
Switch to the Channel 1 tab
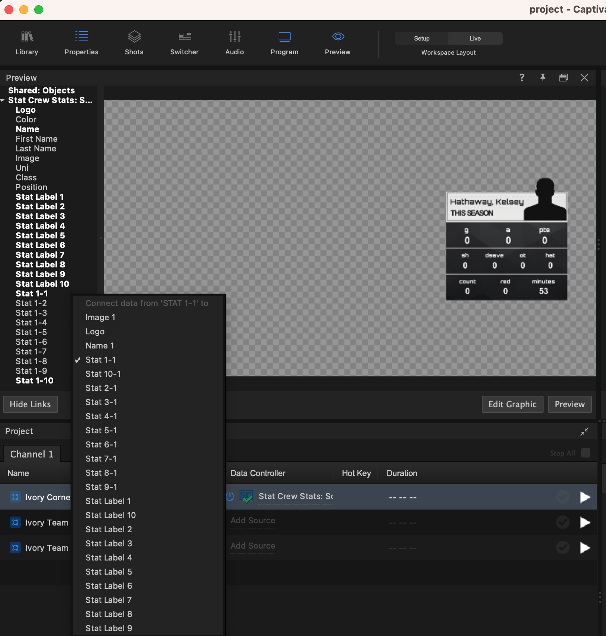[32, 454]
